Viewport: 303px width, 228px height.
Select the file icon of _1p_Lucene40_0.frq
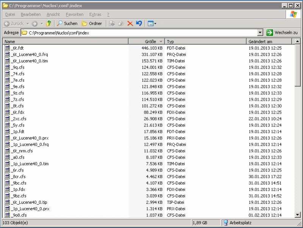7,144
